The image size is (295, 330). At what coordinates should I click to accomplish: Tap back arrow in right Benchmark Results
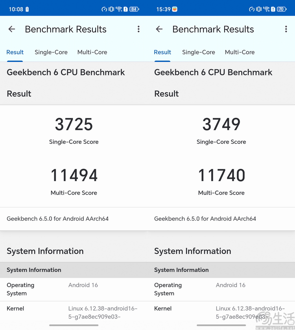pyautogui.click(x=159, y=29)
